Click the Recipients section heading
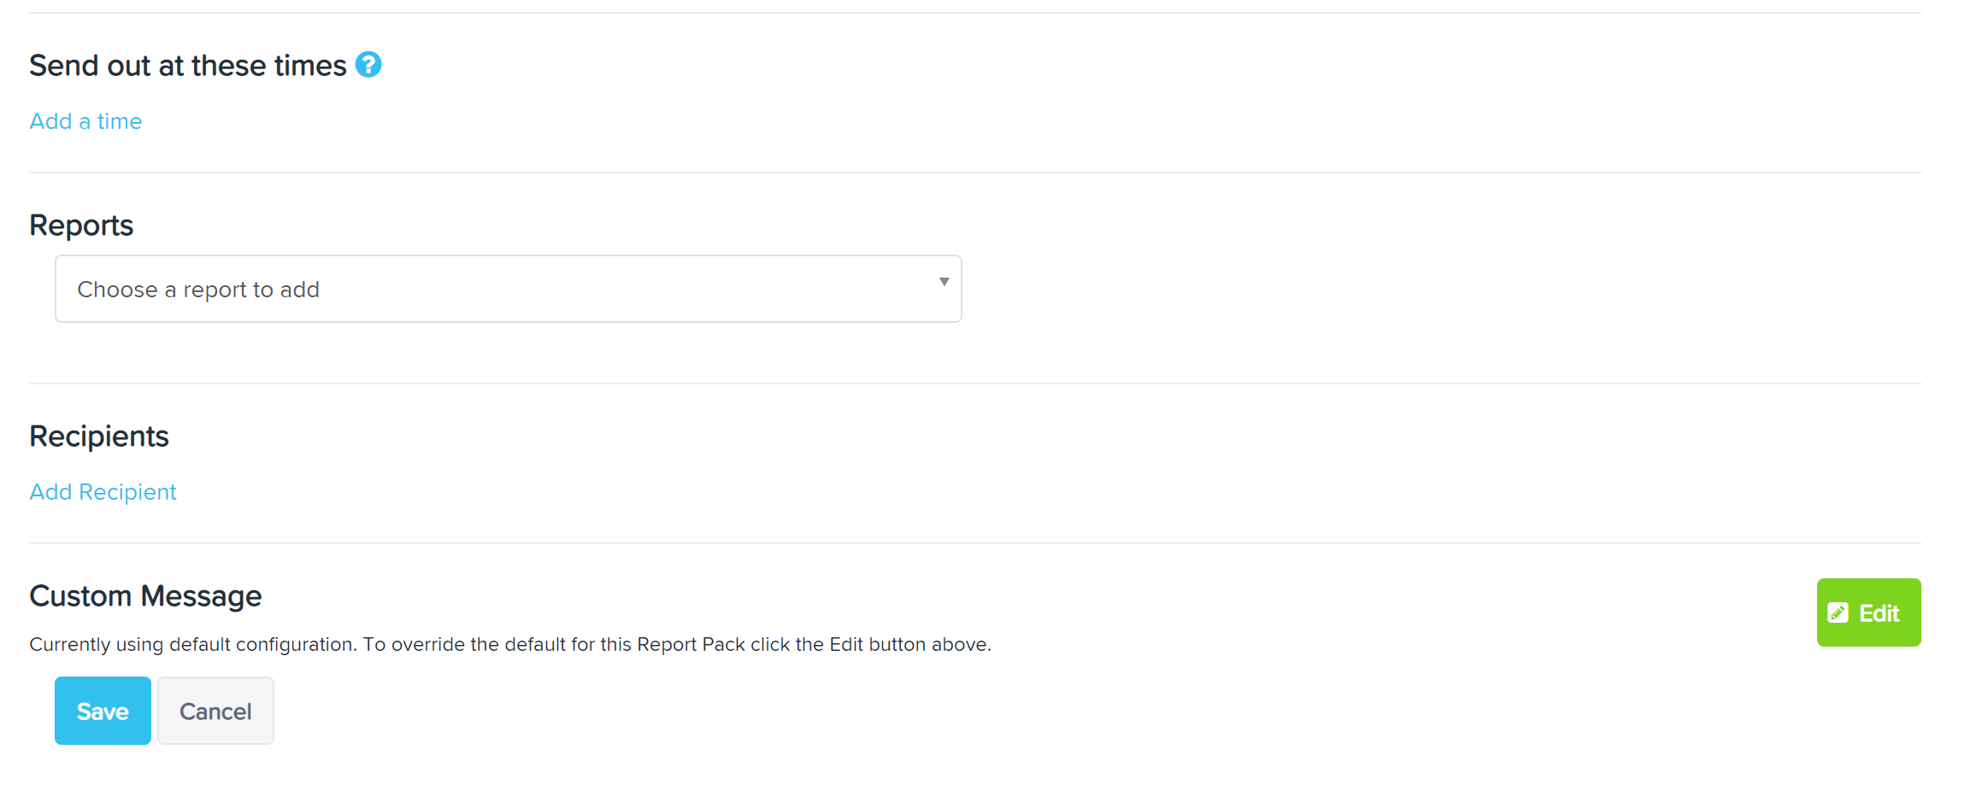 point(99,437)
